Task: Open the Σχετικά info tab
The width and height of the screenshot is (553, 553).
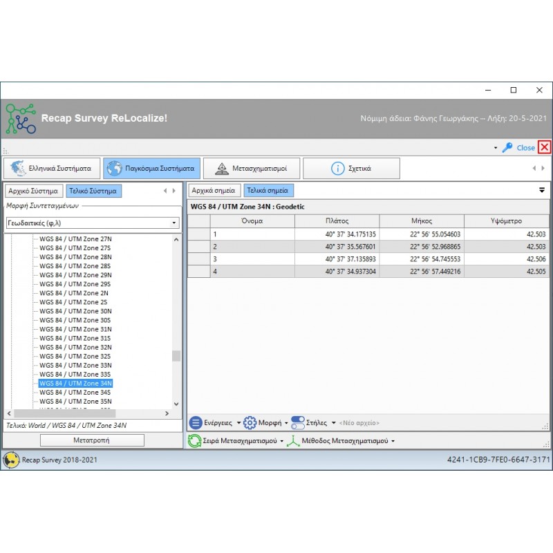Action: pyautogui.click(x=351, y=168)
